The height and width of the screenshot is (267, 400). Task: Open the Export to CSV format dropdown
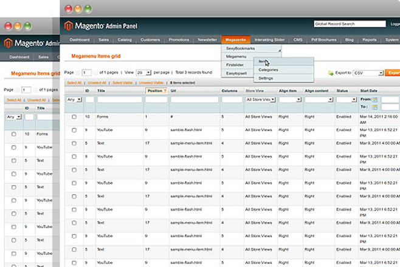pyautogui.click(x=367, y=73)
